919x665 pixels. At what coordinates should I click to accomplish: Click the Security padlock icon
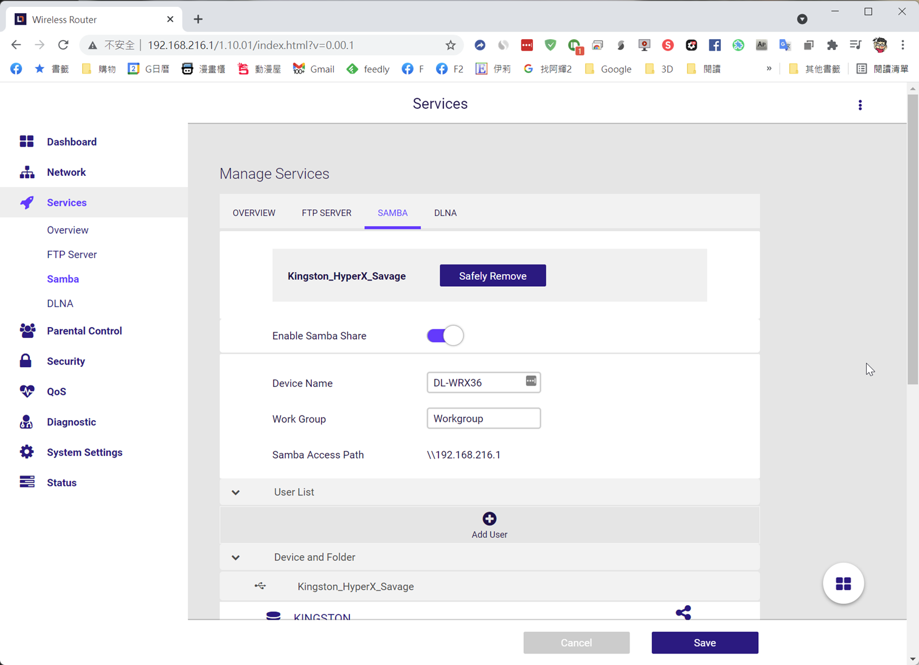[x=26, y=361]
